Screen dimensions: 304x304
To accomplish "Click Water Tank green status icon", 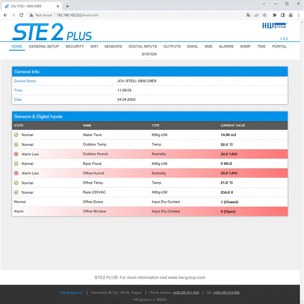I will 16,135.
